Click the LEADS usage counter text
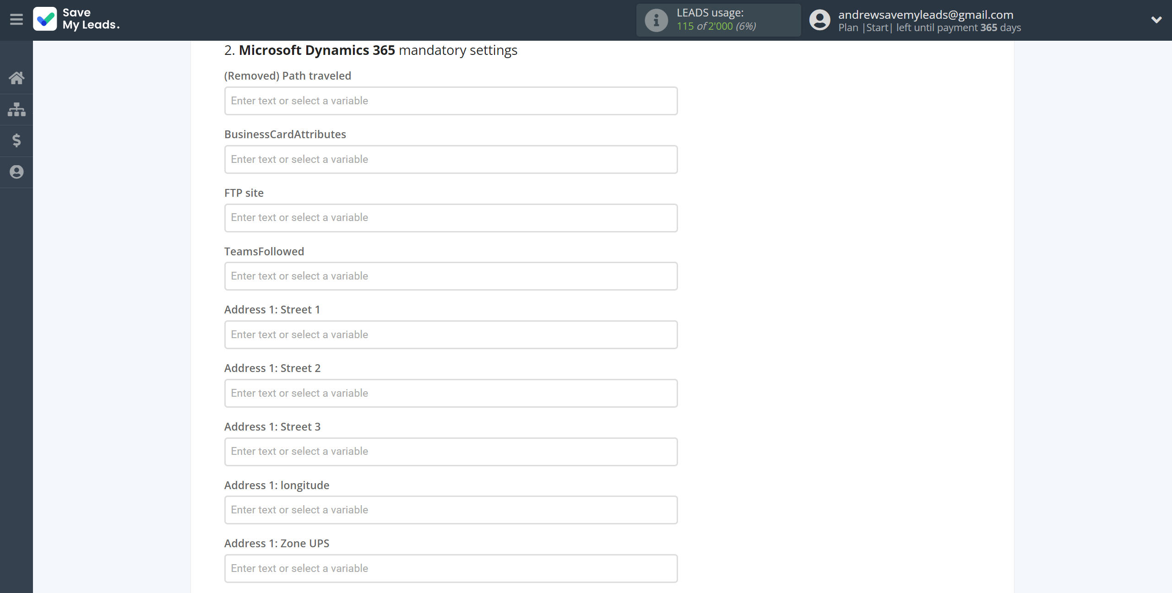The width and height of the screenshot is (1172, 593). tap(716, 20)
